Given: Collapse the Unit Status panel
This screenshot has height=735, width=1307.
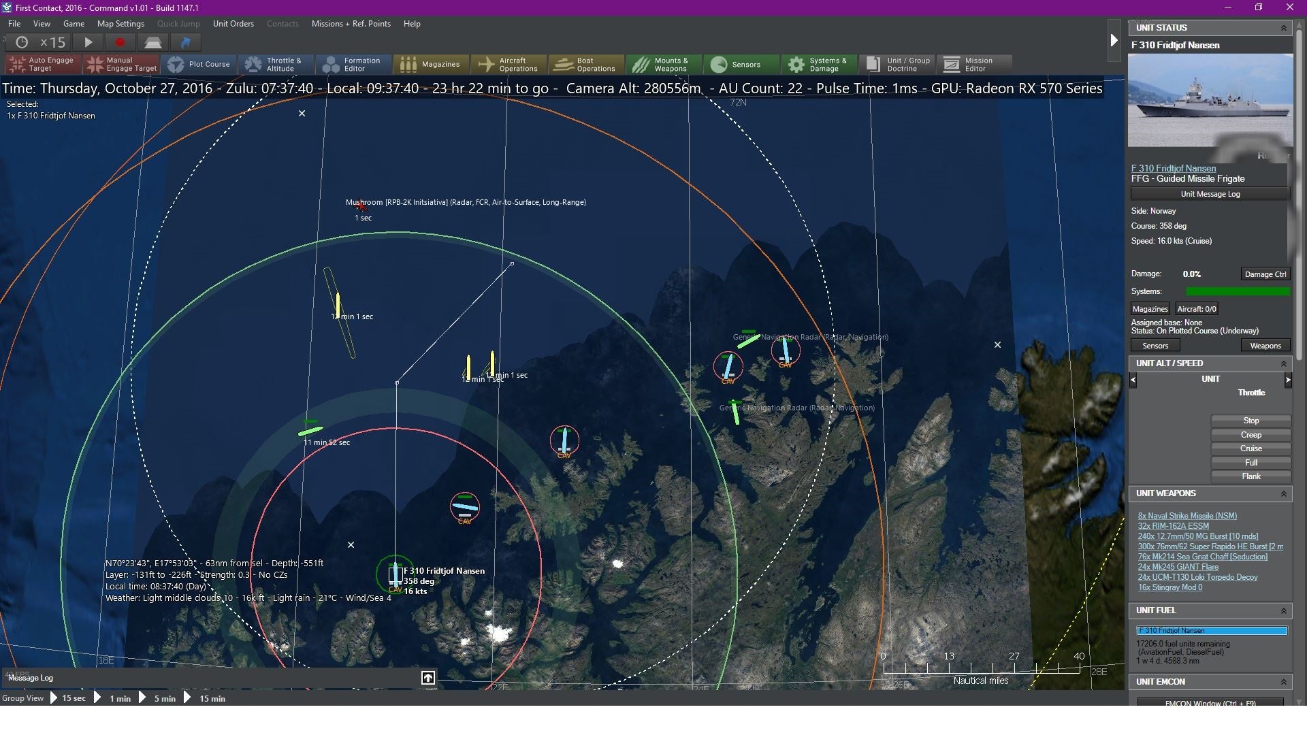Looking at the screenshot, I should pyautogui.click(x=1283, y=28).
